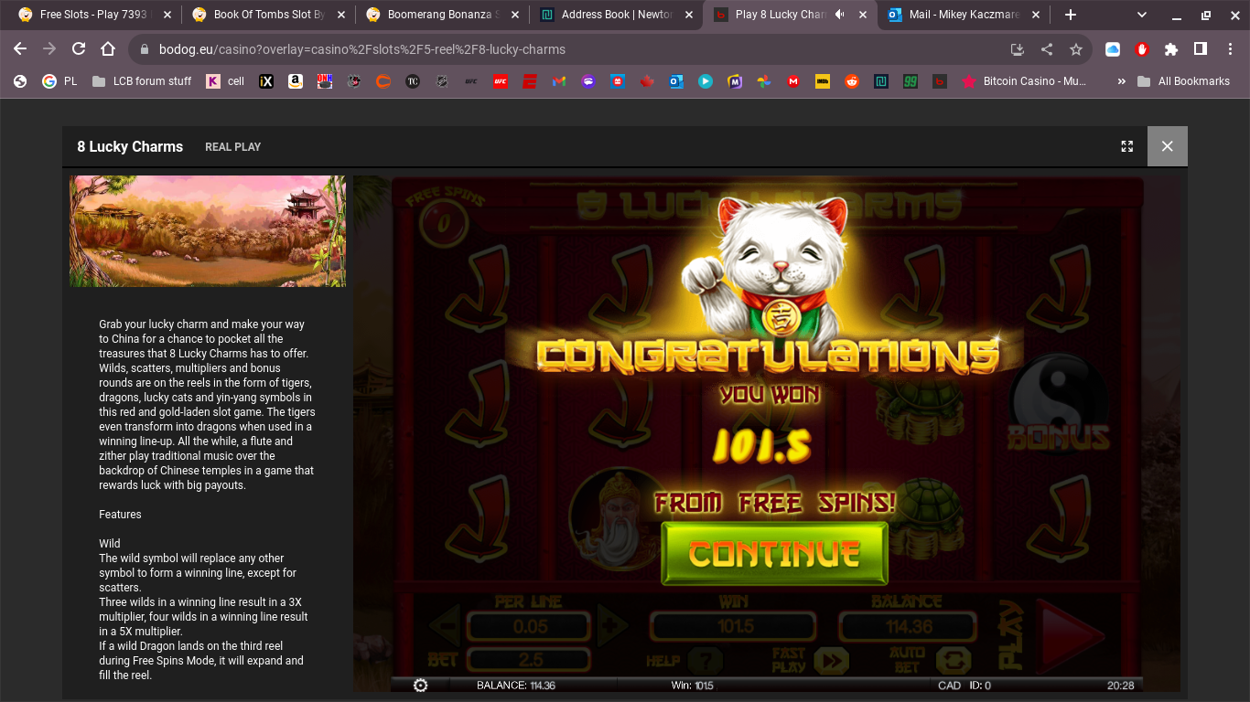Open the LCB forum stuff bookmark folder

[x=141, y=81]
